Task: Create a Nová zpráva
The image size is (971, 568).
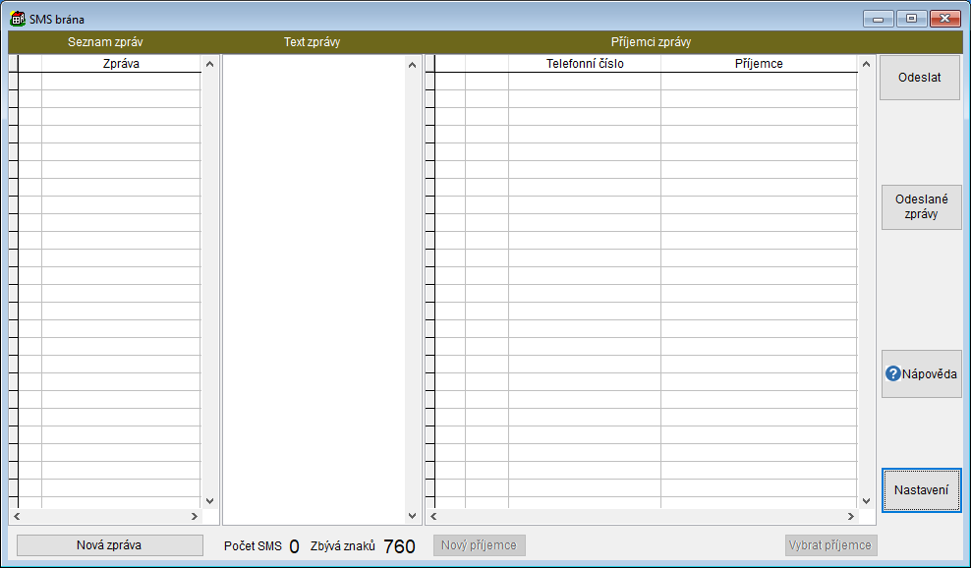Action: click(x=109, y=545)
